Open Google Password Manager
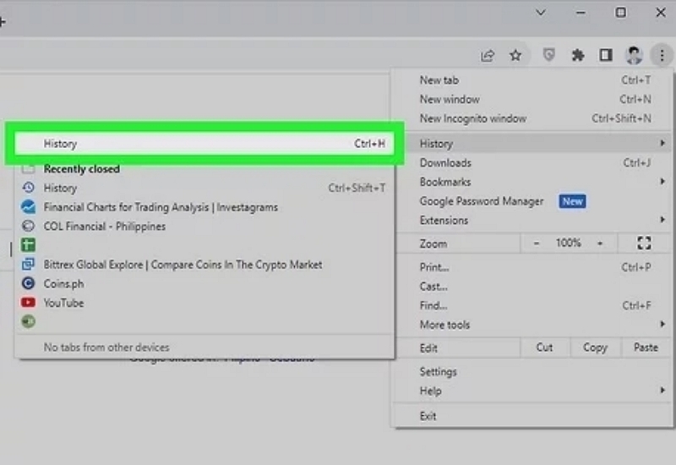676x465 pixels. (x=533, y=201)
